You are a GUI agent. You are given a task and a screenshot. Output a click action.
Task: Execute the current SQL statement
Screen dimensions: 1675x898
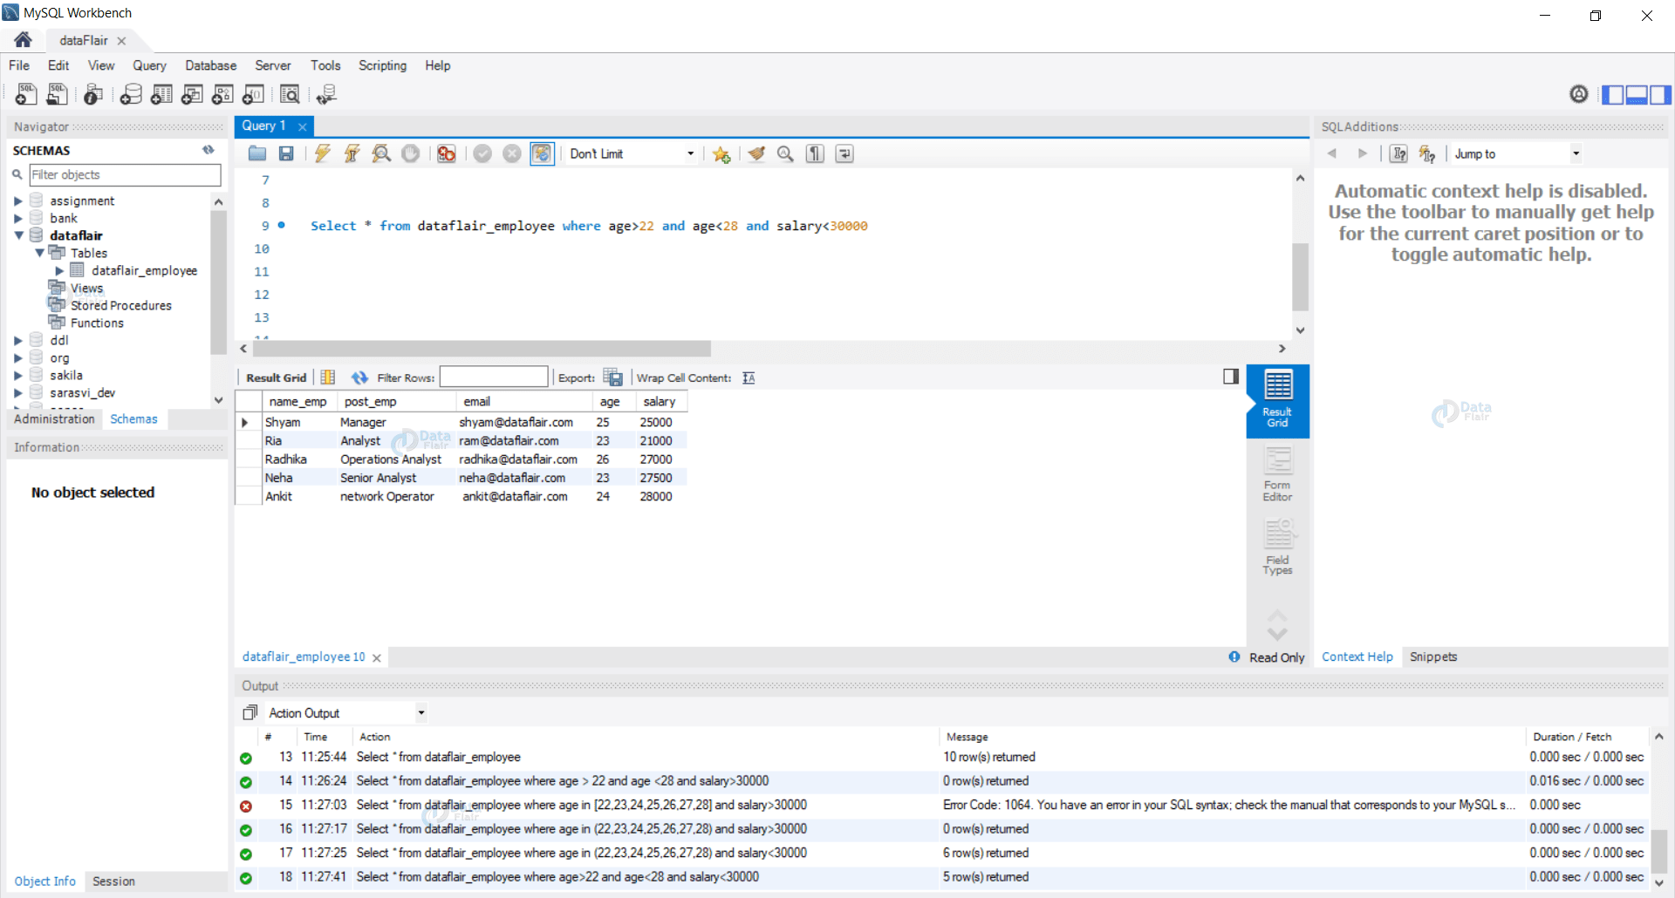click(x=322, y=153)
